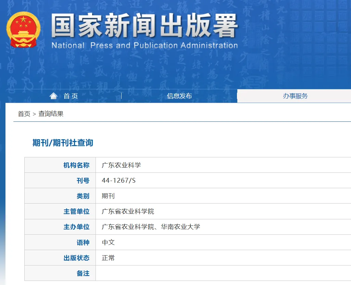Click the 查询结果 breadcrumb text
This screenshot has height=285, width=351.
click(x=51, y=114)
